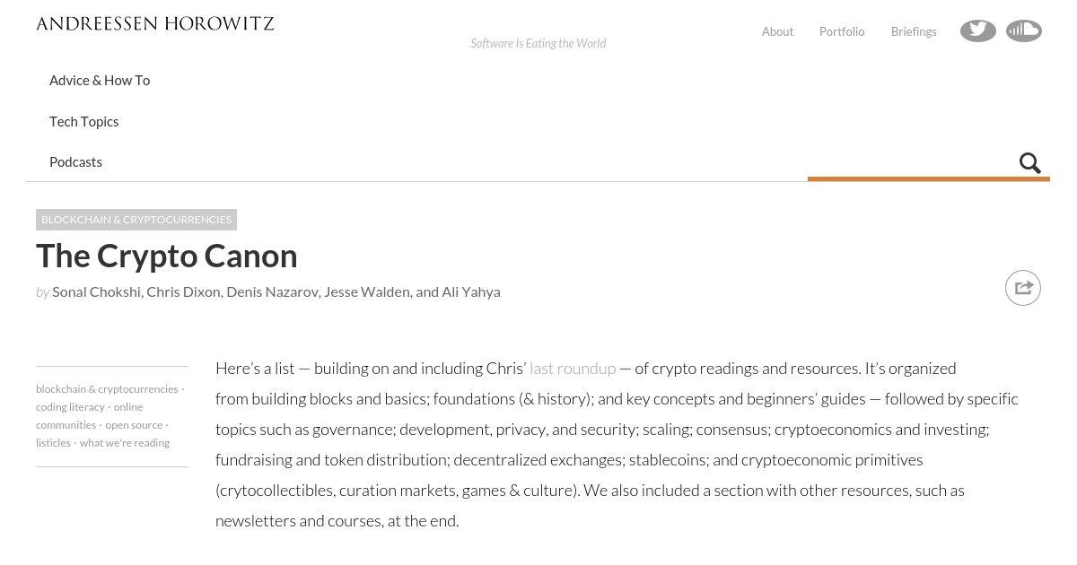
Task: Open the Podcasts section
Action: [75, 161]
